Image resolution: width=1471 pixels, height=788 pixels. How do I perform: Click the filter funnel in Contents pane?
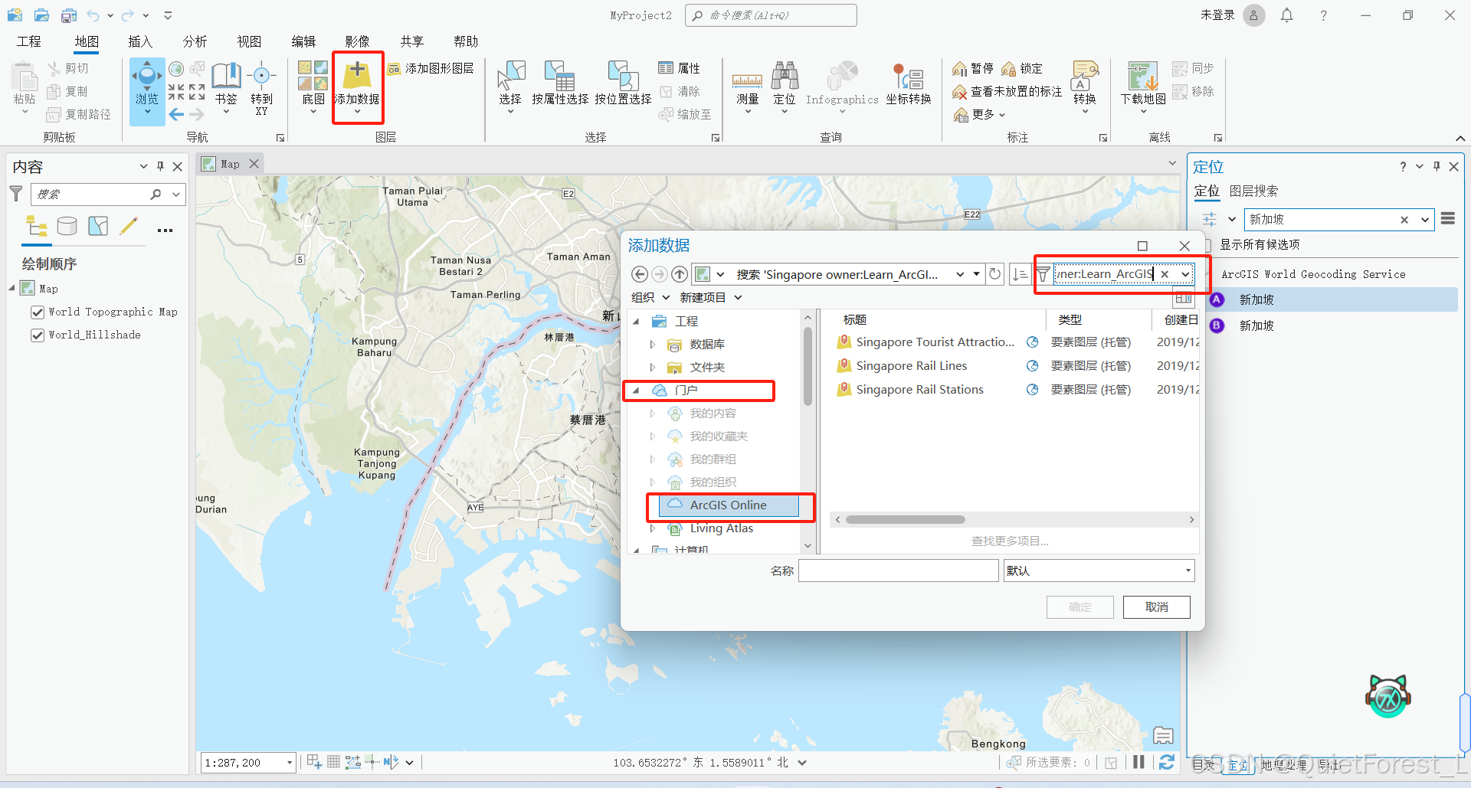15,194
